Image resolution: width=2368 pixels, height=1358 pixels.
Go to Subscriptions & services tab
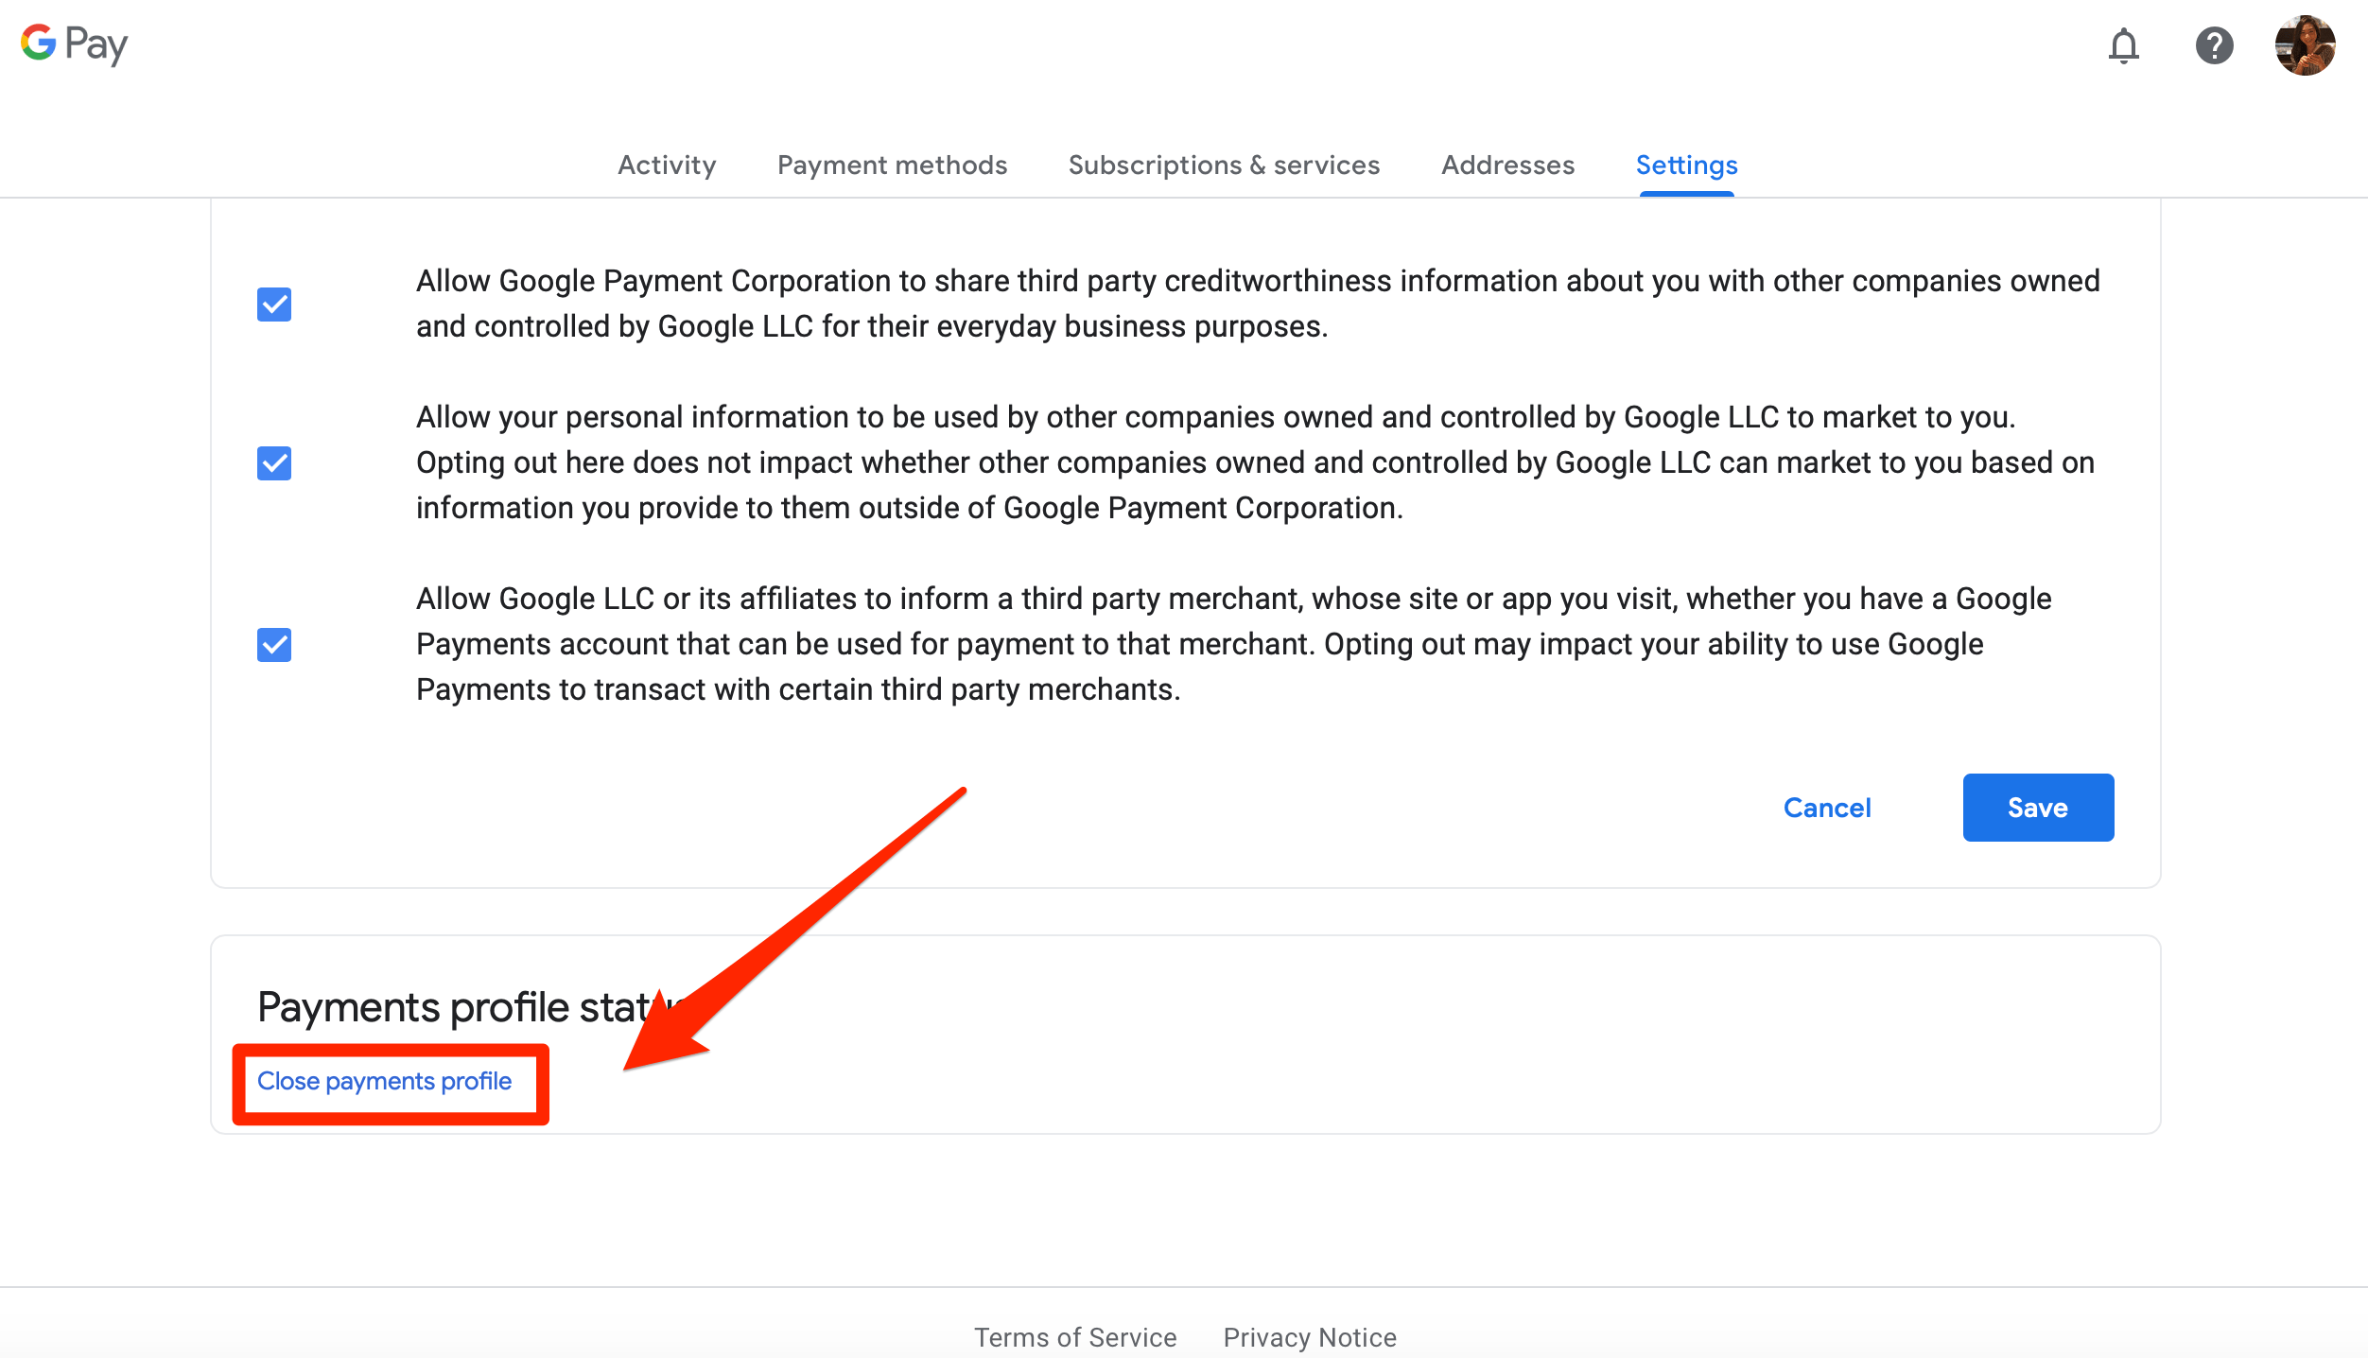1224,165
